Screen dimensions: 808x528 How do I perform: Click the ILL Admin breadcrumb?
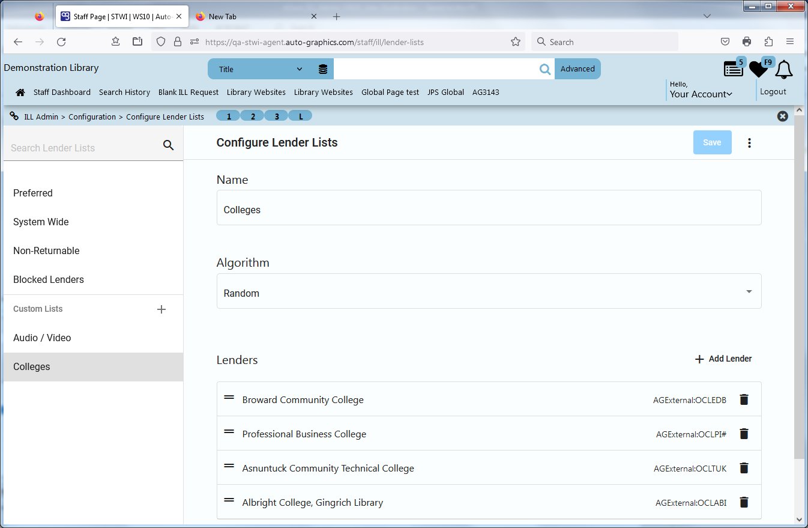(41, 117)
